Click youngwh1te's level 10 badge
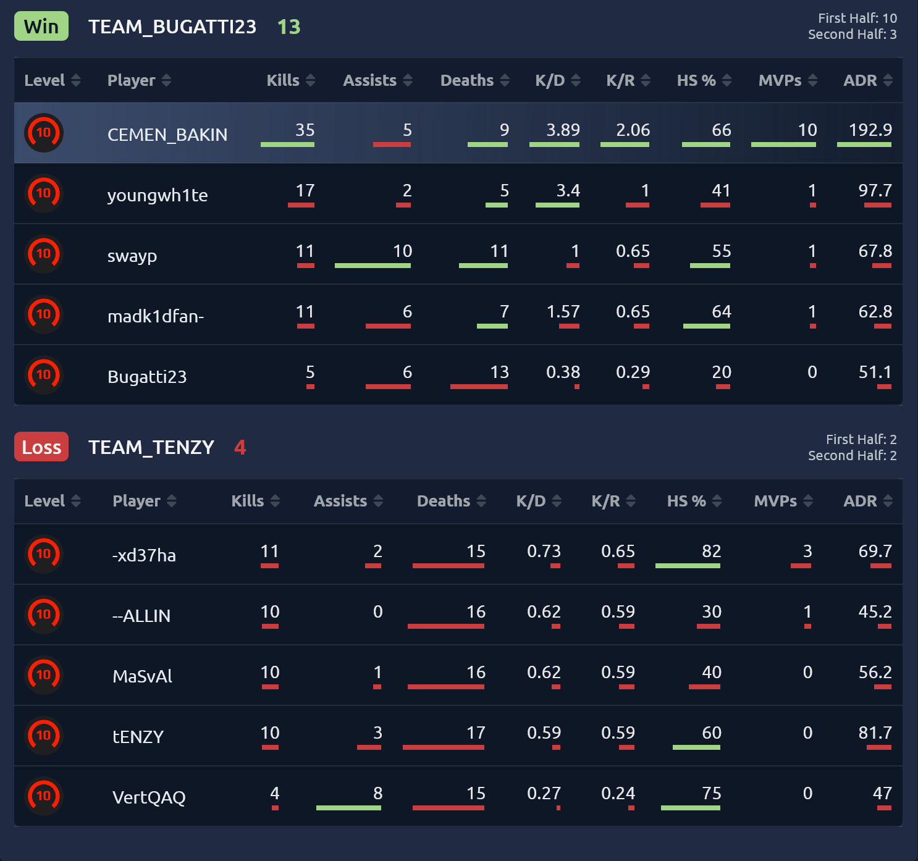918x861 pixels. coord(44,193)
